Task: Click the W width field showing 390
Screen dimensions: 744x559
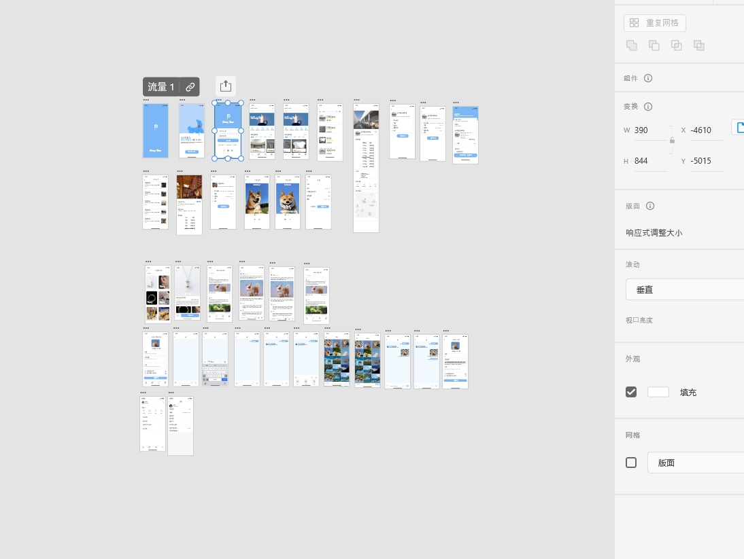Action: click(649, 130)
